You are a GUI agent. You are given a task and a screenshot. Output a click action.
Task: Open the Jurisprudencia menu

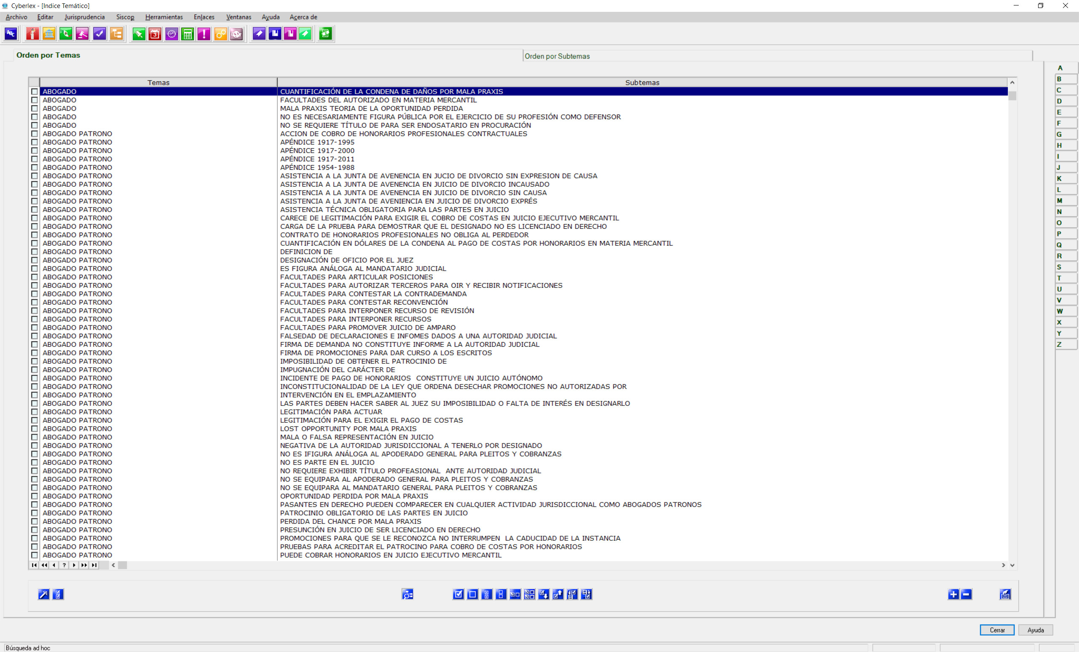[85, 17]
